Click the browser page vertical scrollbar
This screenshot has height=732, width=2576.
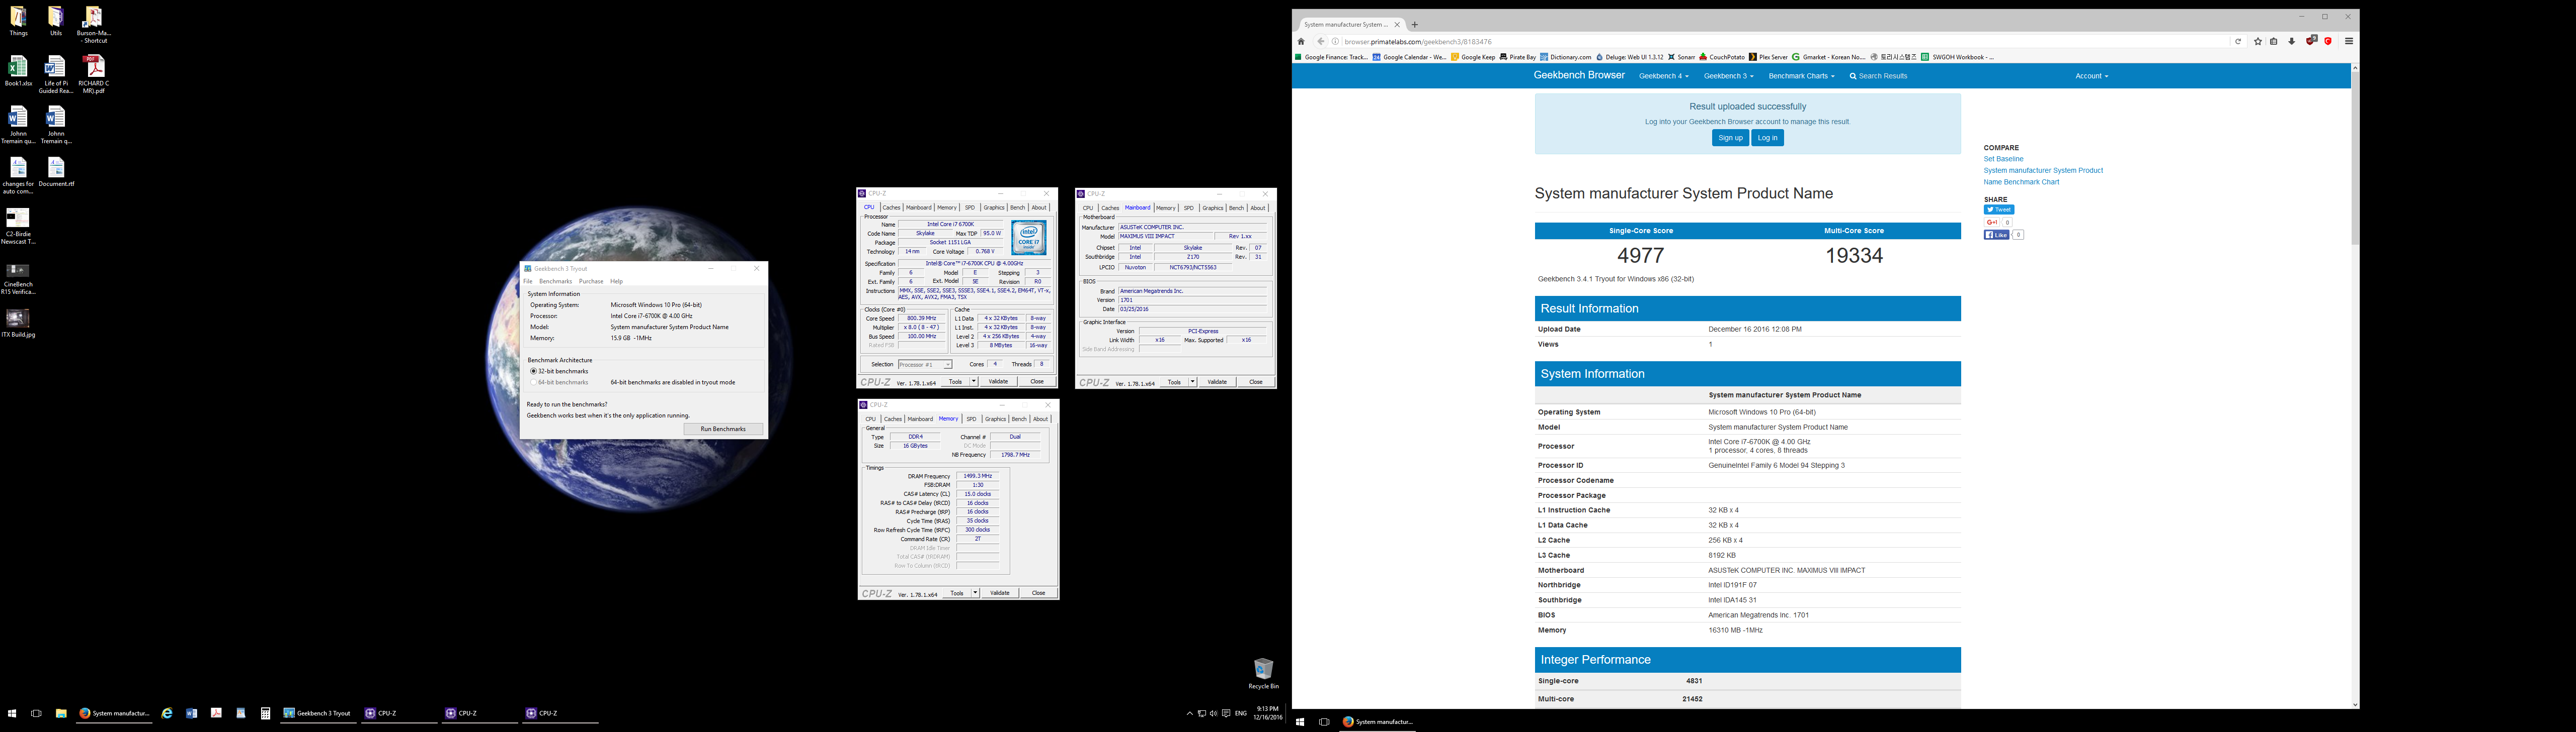click(2355, 386)
